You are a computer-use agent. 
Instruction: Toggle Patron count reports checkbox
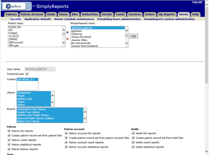coord(9,140)
